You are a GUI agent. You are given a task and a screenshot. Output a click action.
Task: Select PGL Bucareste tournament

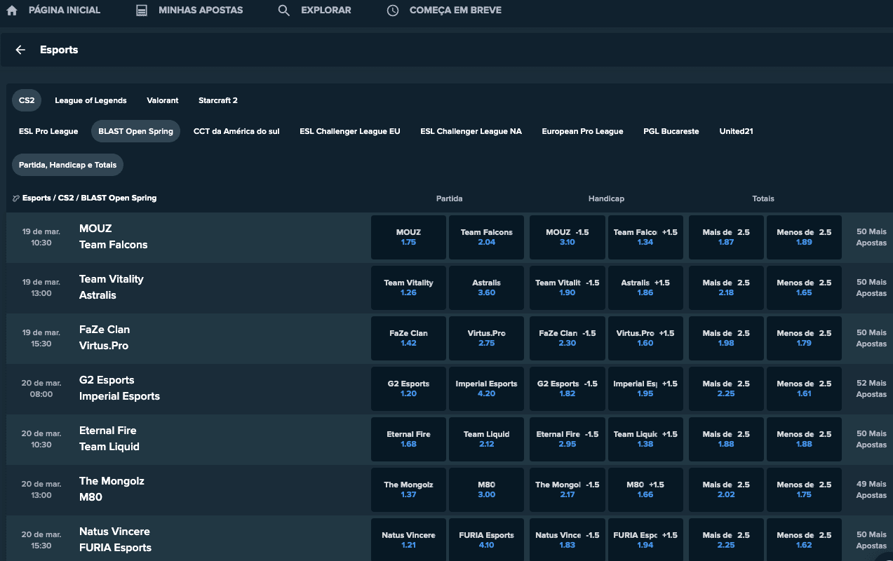[671, 131]
